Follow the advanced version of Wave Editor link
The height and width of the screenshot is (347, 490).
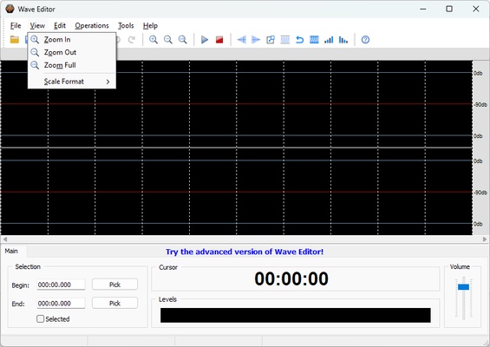tap(245, 252)
